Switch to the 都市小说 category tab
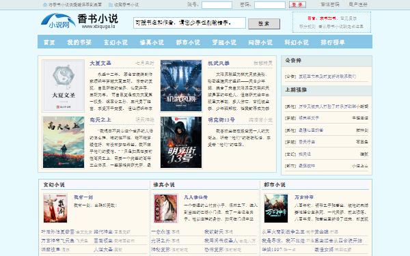This screenshot has width=410, height=256. click(x=188, y=42)
